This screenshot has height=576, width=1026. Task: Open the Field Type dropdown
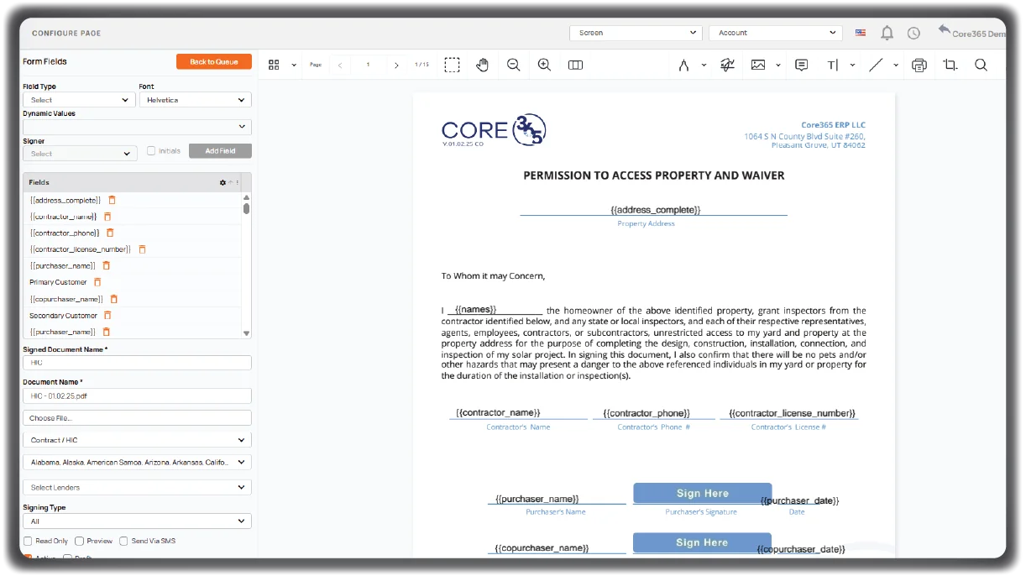(x=79, y=100)
